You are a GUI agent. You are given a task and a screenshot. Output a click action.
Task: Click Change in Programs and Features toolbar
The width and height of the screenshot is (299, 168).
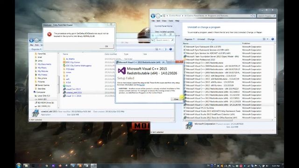(x=211, y=39)
